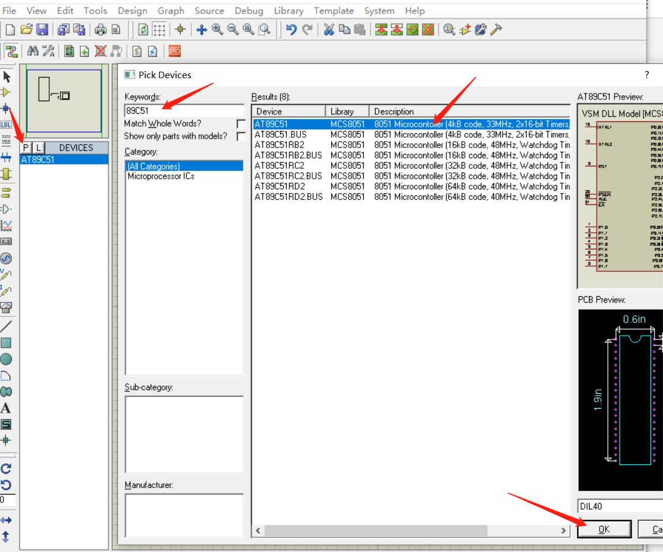Click the P pick devices button
The image size is (663, 552).
pos(26,147)
